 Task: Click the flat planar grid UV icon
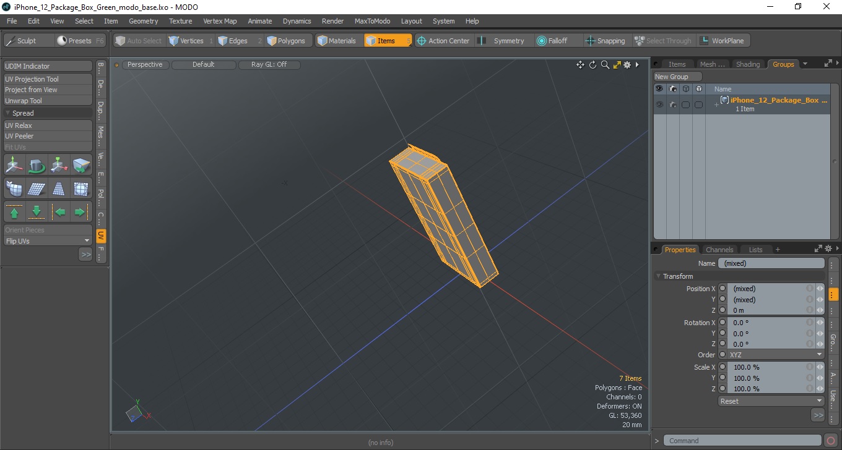(37, 189)
